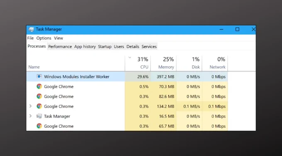
Task: Click Chrome icon in the 70.3 MB row
Action: [39, 86]
